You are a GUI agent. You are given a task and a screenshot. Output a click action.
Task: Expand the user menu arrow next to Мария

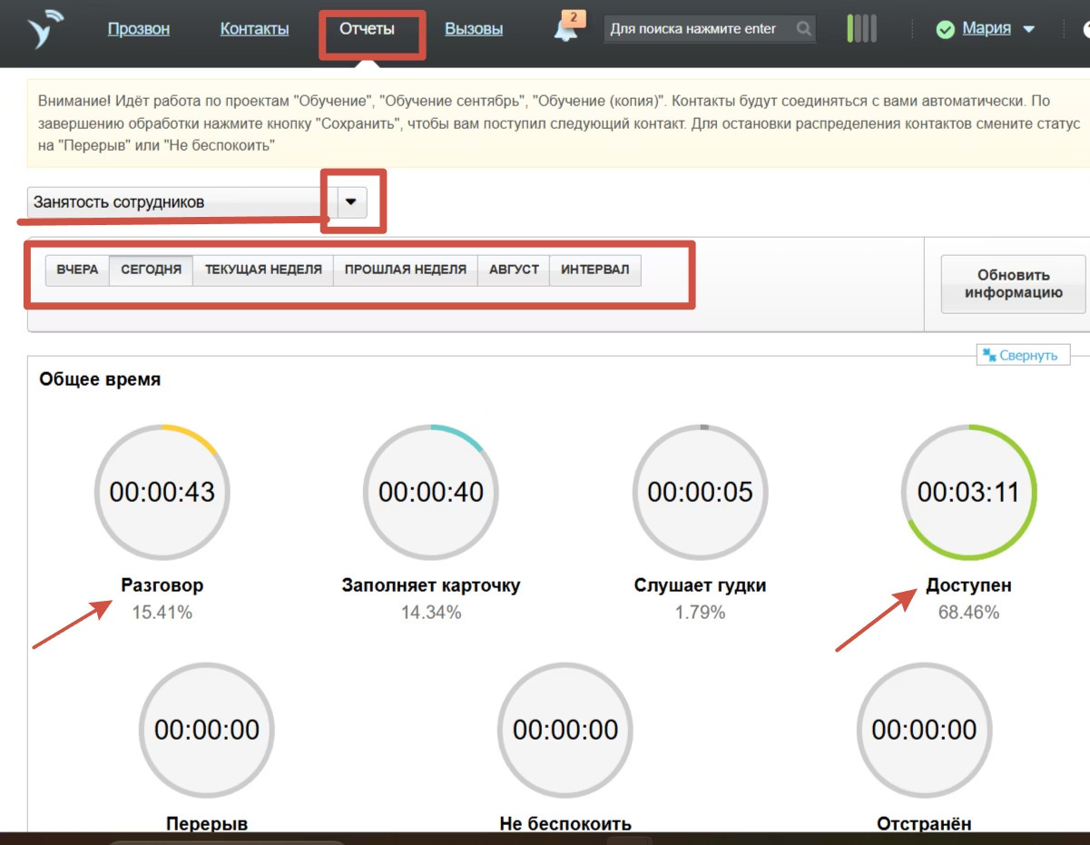click(x=1028, y=29)
